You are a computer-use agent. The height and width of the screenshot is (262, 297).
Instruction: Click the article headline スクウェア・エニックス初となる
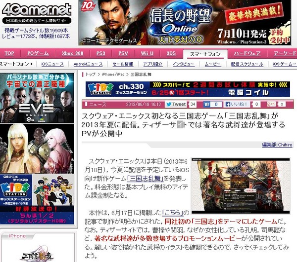[x=183, y=124]
